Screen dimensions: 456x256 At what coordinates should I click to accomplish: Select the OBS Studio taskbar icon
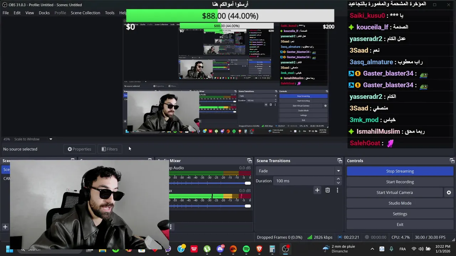click(285, 249)
